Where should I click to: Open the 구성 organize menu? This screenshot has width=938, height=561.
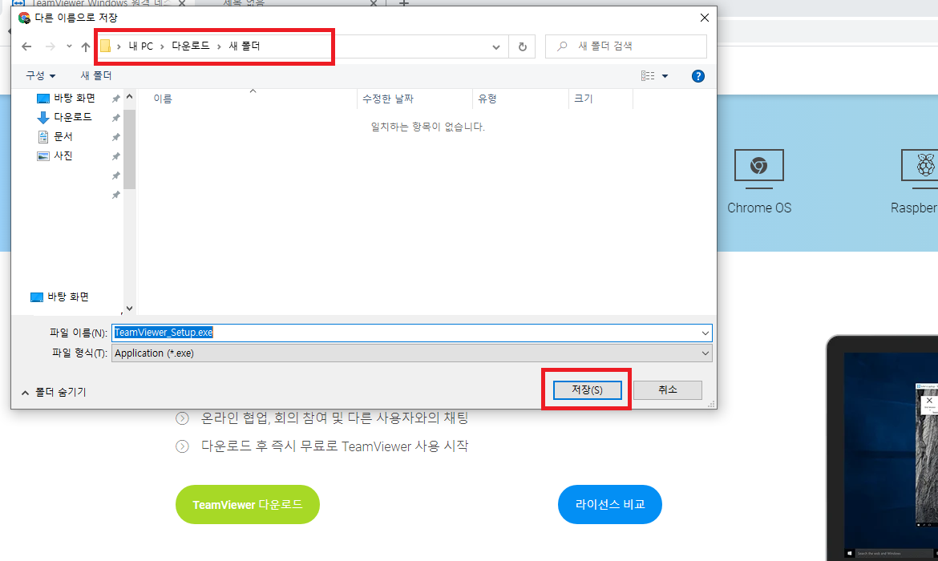coord(40,75)
